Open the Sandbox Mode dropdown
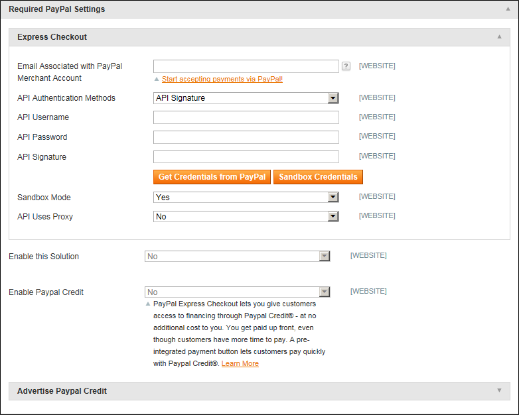This screenshot has height=415, width=519. pyautogui.click(x=246, y=197)
